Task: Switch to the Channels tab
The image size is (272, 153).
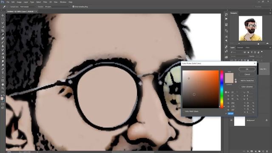Action: (240, 48)
